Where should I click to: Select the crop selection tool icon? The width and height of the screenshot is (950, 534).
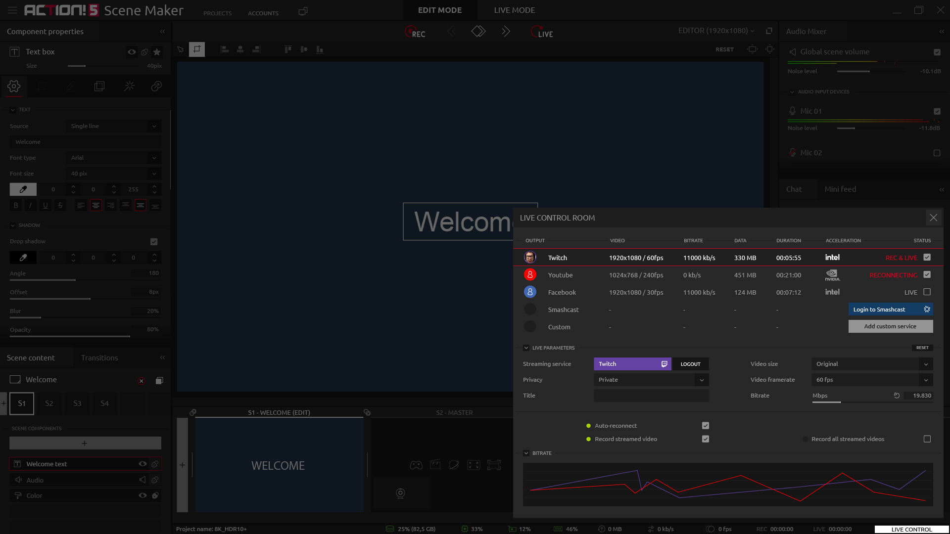coord(197,49)
